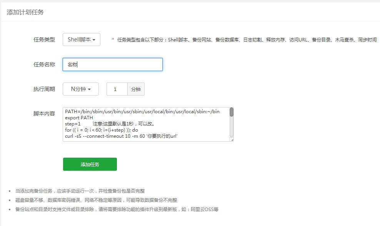Select the 任务名称 input containing 名称

pyautogui.click(x=112, y=64)
